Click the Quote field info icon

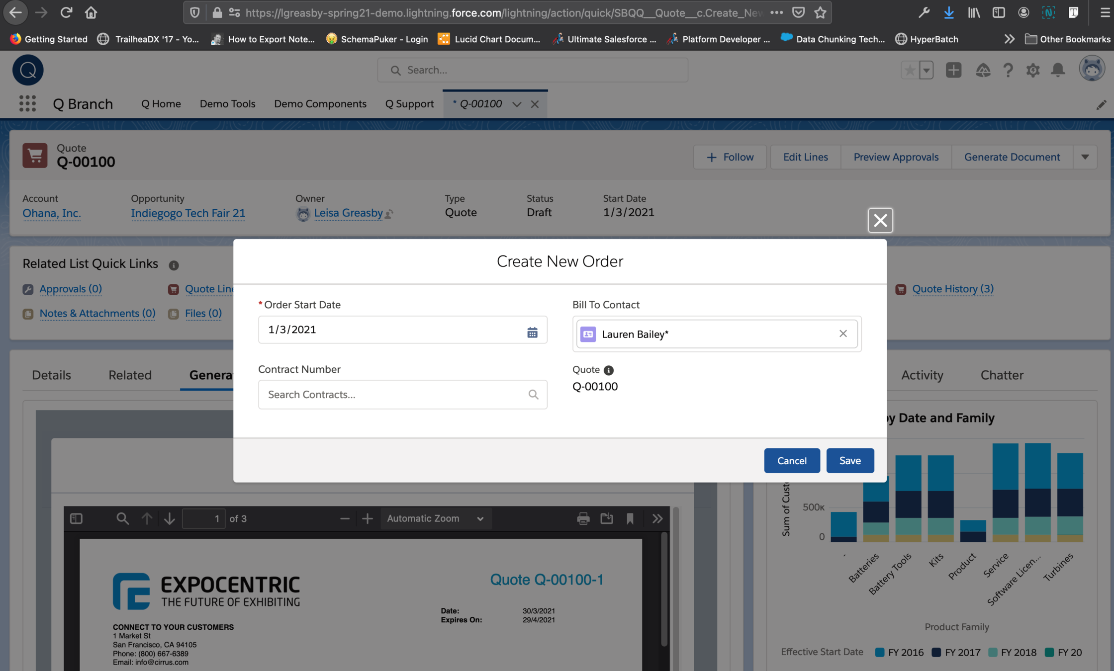(608, 370)
